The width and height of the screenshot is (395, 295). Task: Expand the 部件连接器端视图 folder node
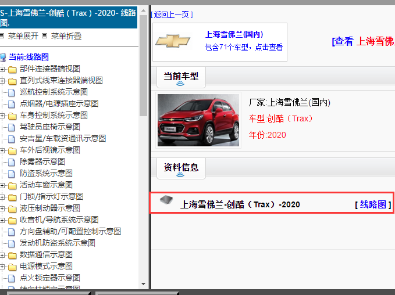[x=2, y=69]
